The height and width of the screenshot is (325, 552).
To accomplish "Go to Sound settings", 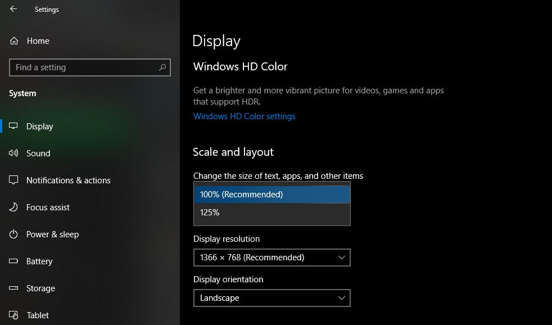I will tap(38, 153).
